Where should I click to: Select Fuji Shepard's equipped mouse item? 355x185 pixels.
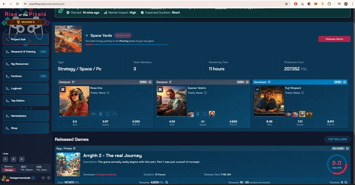pos(295,114)
